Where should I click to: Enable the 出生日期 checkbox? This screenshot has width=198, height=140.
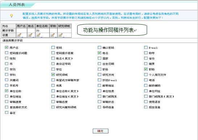pos(100,64)
